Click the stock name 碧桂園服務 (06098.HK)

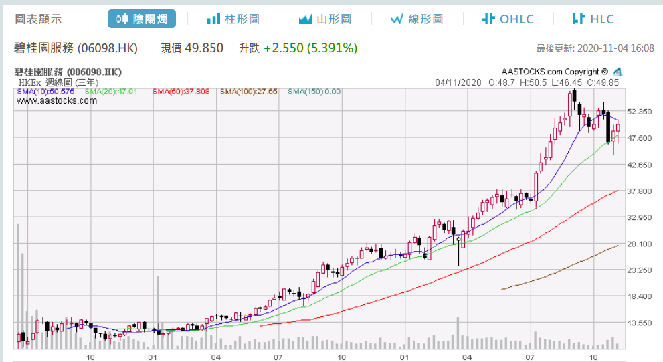76,48
